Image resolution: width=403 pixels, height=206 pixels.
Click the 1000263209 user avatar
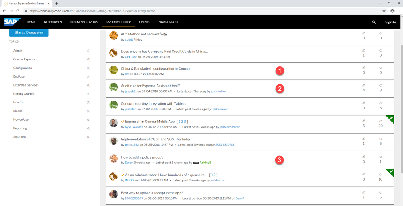click(114, 194)
